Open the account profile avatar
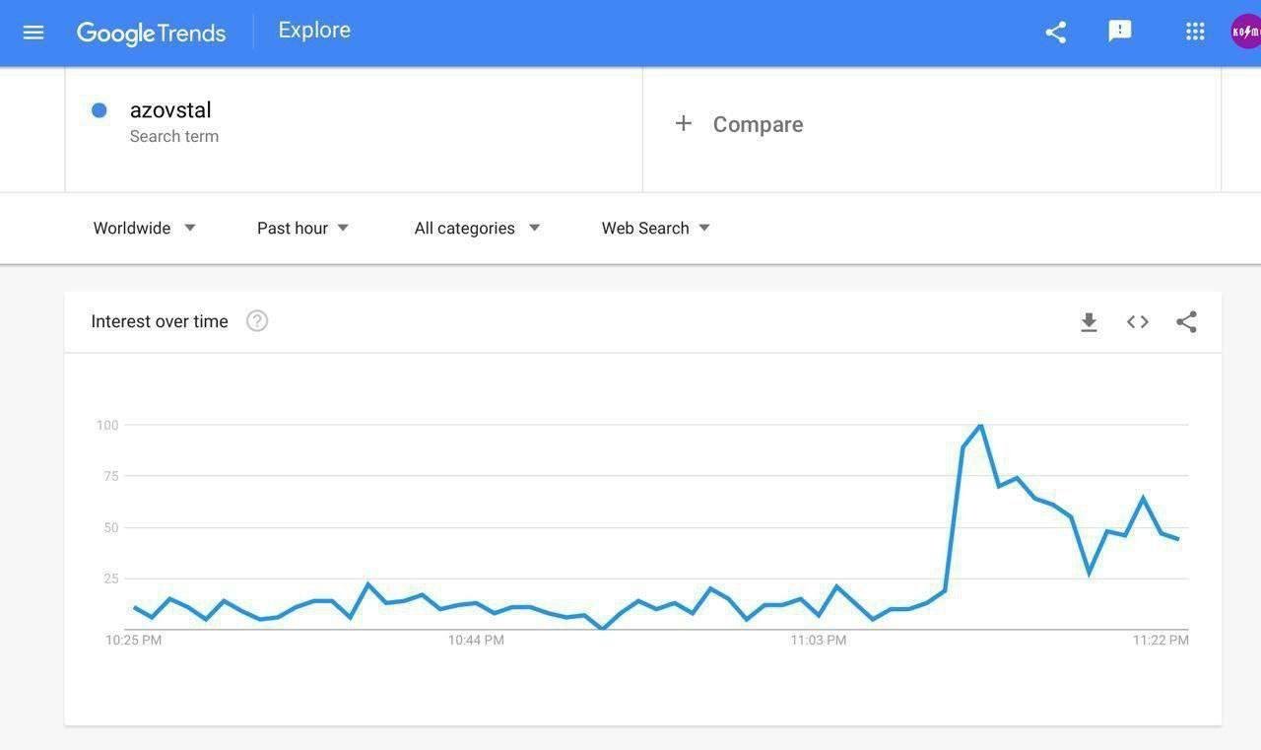Viewport: 1261px width, 750px height. point(1246,32)
